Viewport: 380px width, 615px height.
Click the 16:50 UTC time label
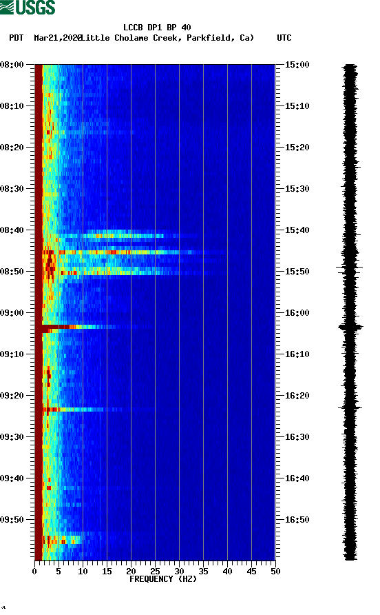pyautogui.click(x=297, y=520)
